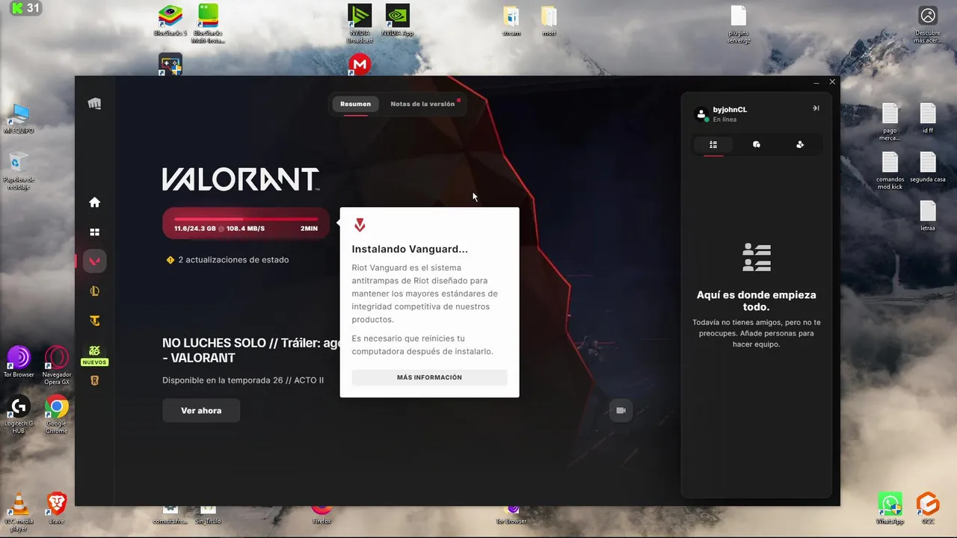Select Tor Browser icon beside Opera GX
The image size is (957, 538).
click(19, 362)
